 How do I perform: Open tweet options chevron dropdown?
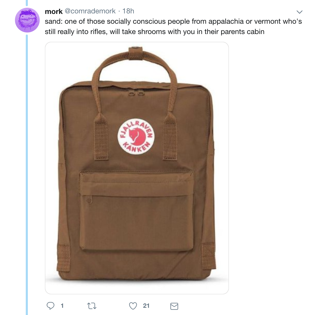(299, 12)
